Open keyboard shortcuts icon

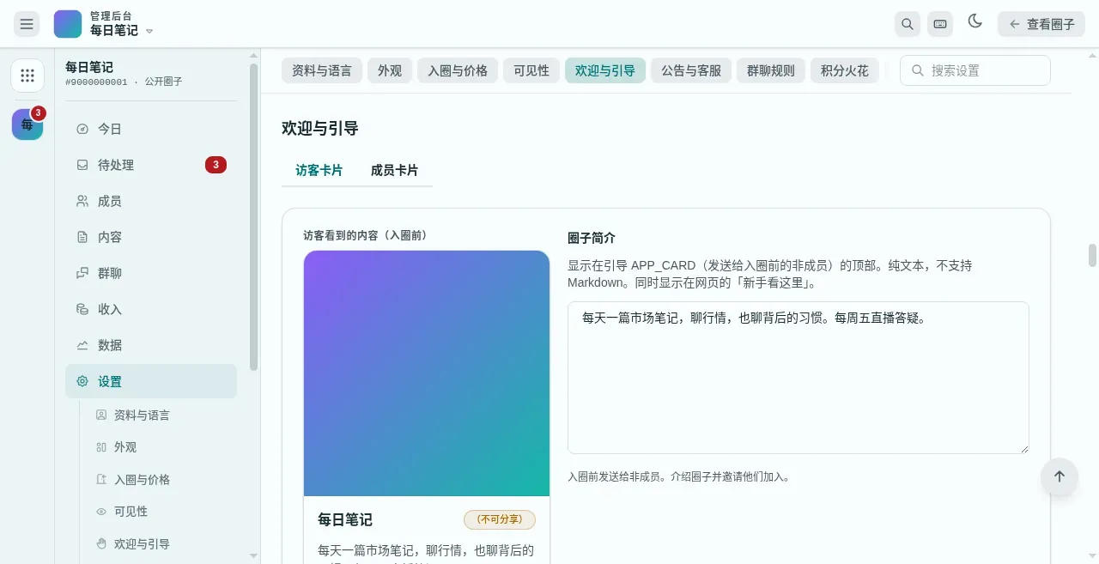click(940, 24)
